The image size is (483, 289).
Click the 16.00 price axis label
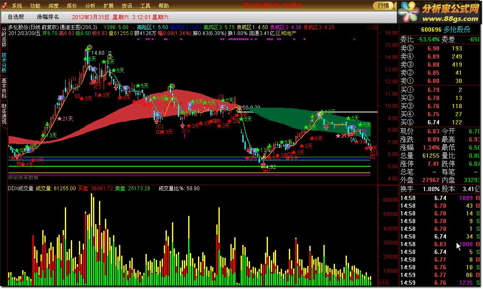[x=392, y=33]
